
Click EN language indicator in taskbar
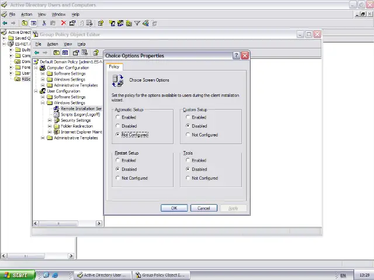pos(343,275)
